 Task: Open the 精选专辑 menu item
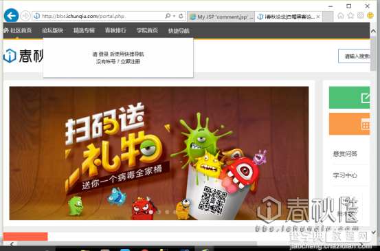(x=84, y=30)
